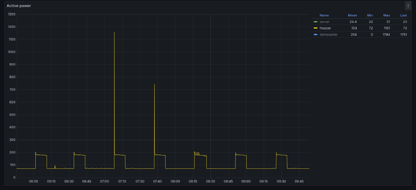Click the yellow freezer series color swatch
Screen dimensions: 416x190
click(315, 28)
